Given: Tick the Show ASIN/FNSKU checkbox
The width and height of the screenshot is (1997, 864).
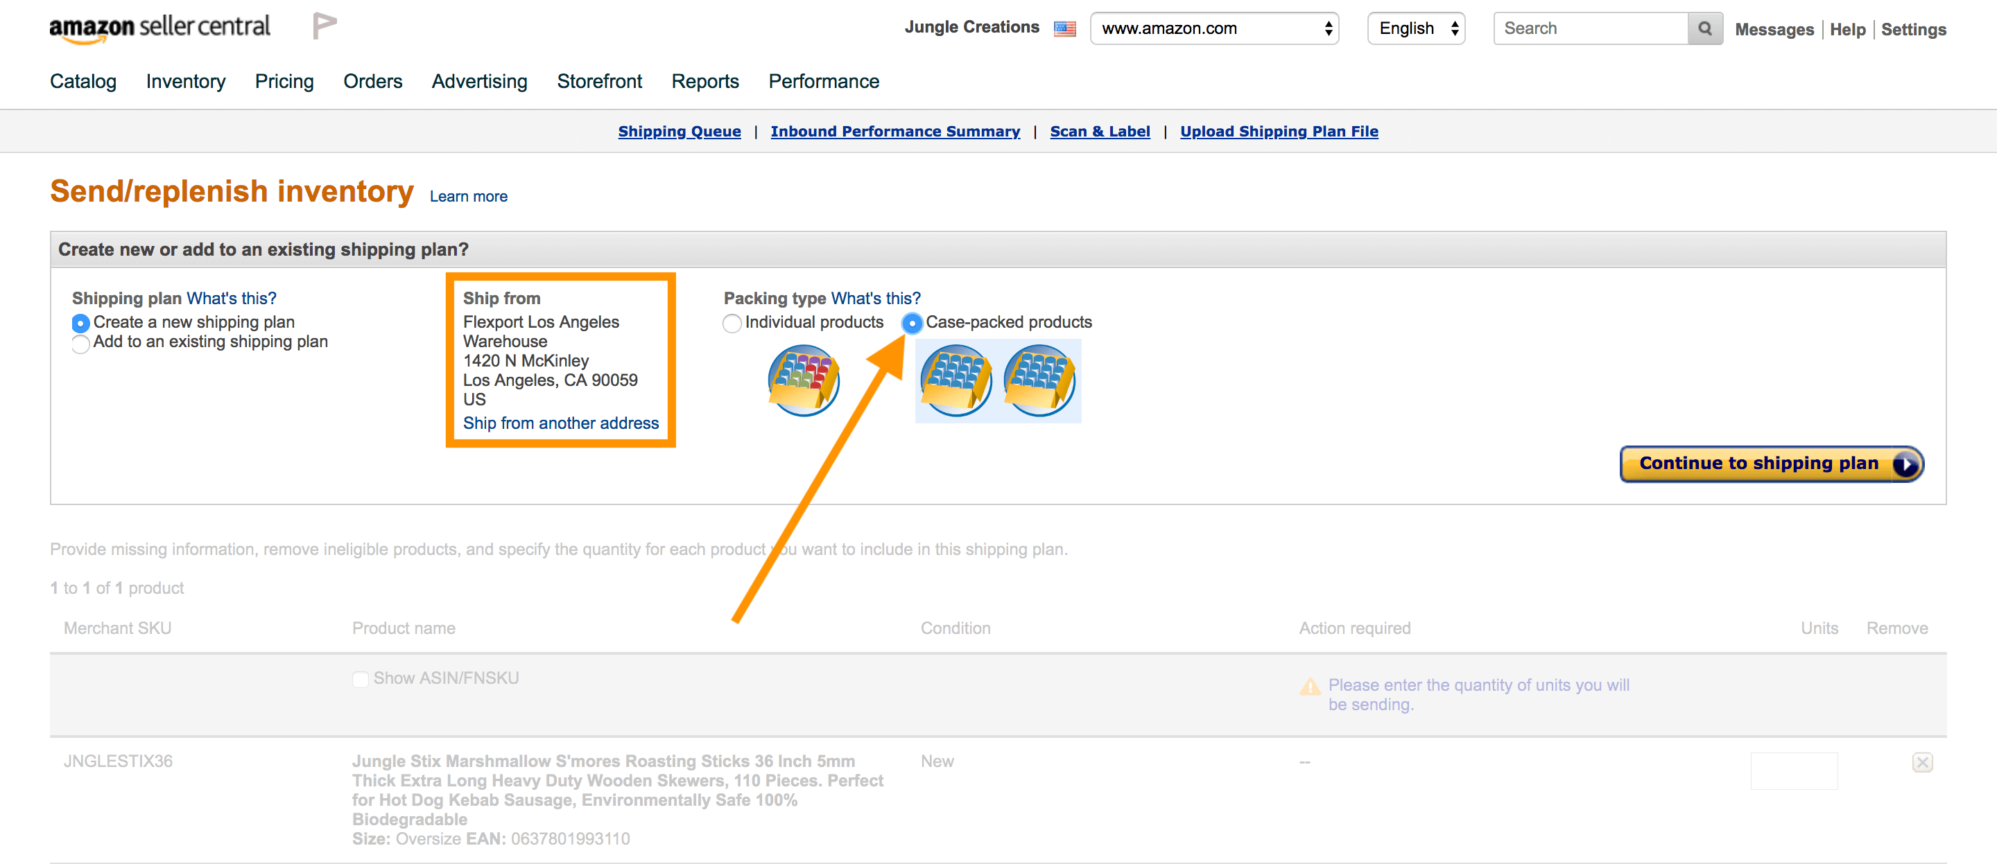Looking at the screenshot, I should pyautogui.click(x=361, y=679).
